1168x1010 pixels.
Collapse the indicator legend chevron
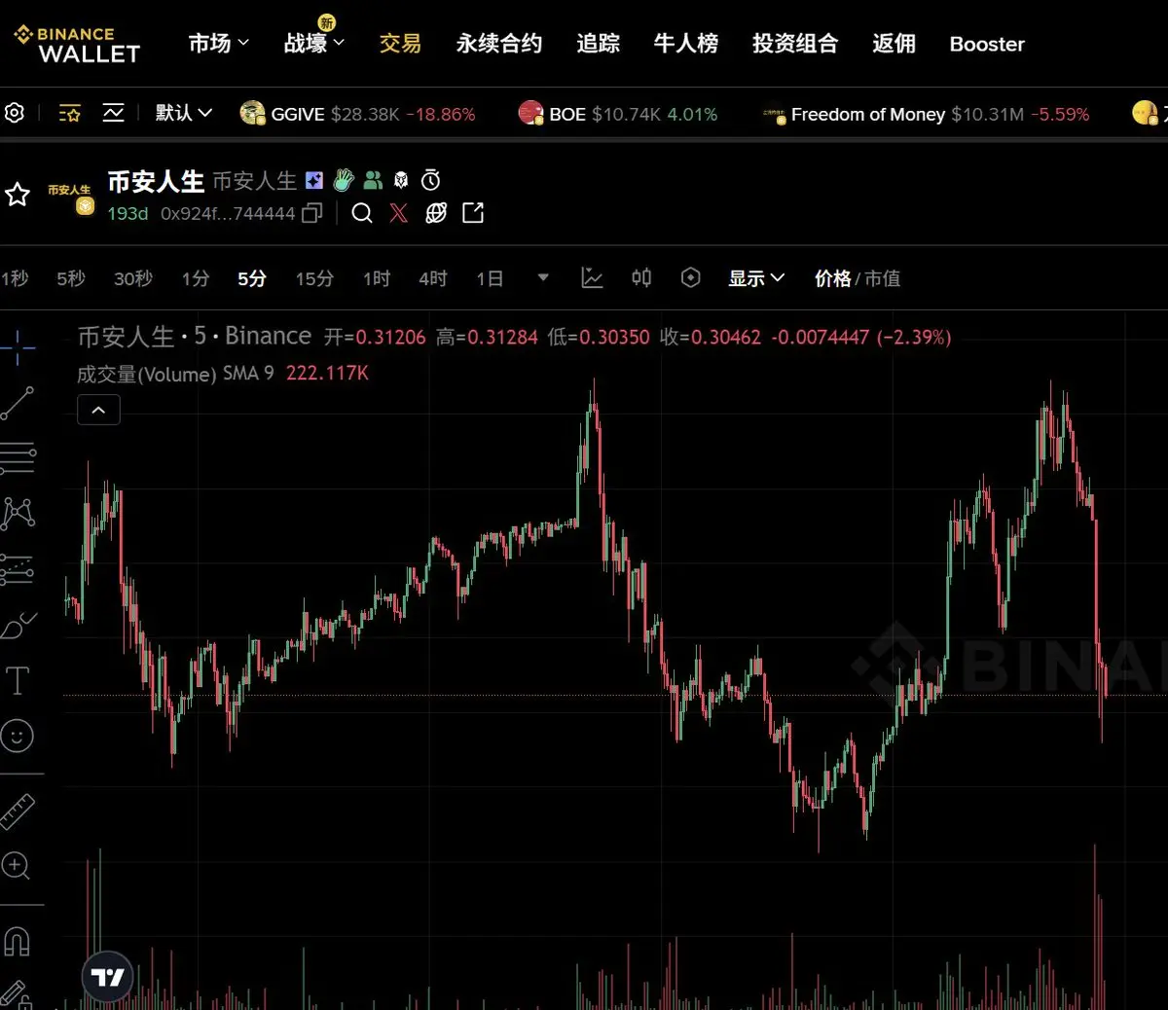coord(98,411)
